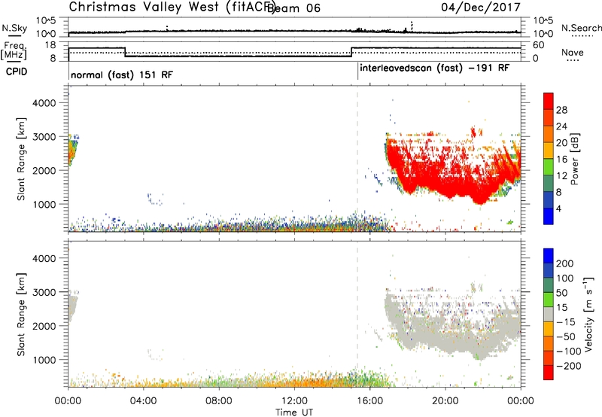
Task: Click the 'Time UT' axis label
Action: tap(294, 412)
